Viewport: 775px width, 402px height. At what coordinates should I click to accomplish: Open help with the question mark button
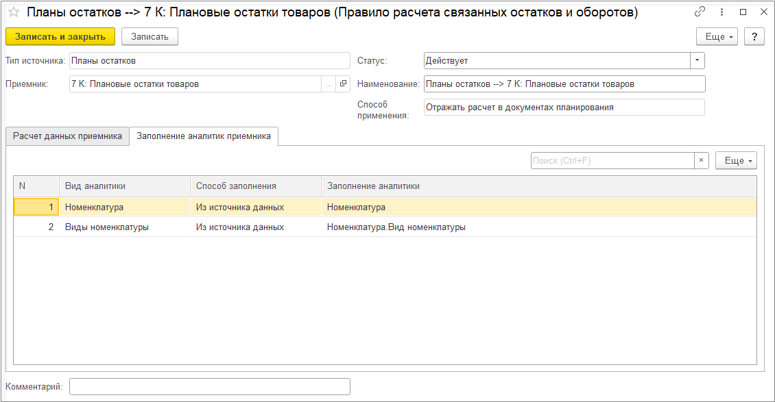point(754,36)
